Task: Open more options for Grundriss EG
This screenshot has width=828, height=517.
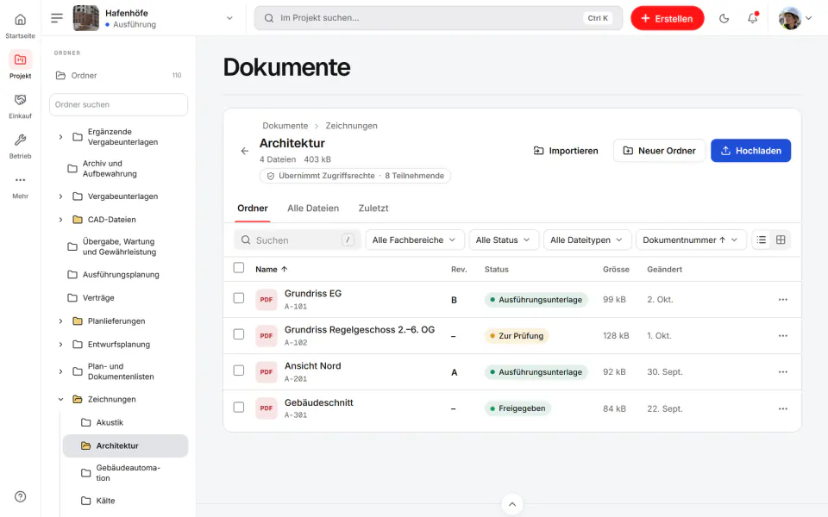Action: point(782,300)
